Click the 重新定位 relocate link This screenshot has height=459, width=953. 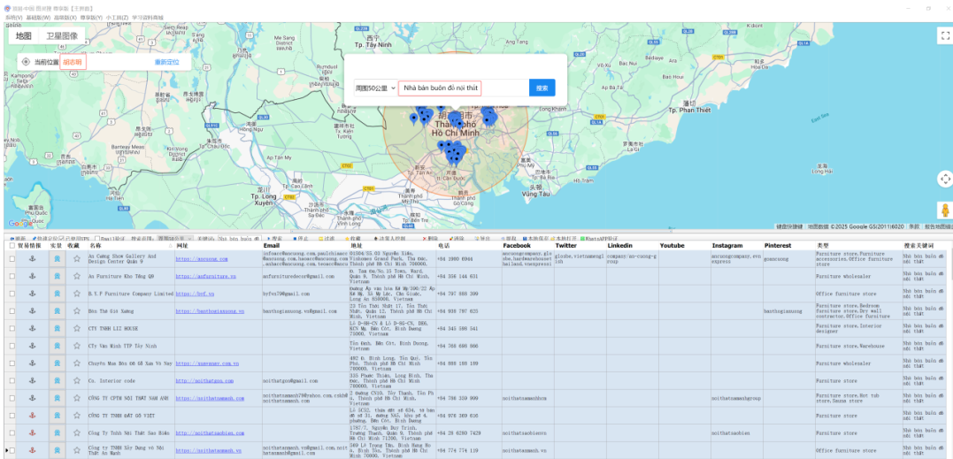(x=166, y=62)
